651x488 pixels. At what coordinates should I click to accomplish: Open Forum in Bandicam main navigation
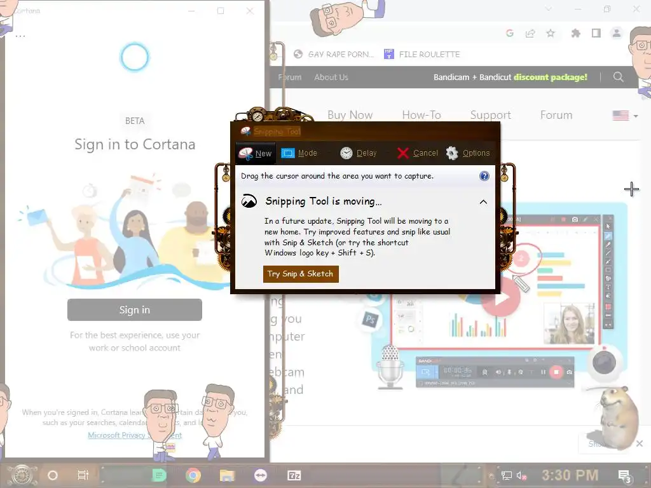click(556, 115)
